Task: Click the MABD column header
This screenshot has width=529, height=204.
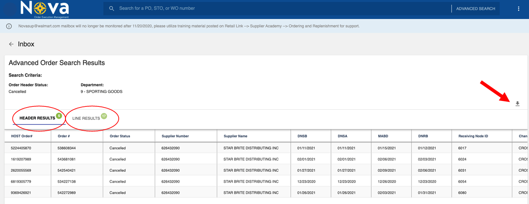Action: pos(383,136)
